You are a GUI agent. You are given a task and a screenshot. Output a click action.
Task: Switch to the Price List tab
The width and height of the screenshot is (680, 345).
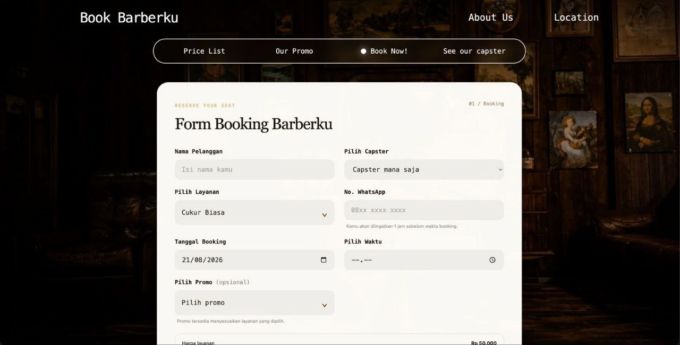pyautogui.click(x=205, y=51)
